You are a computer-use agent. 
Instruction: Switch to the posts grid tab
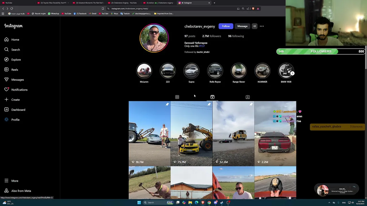(x=177, y=97)
